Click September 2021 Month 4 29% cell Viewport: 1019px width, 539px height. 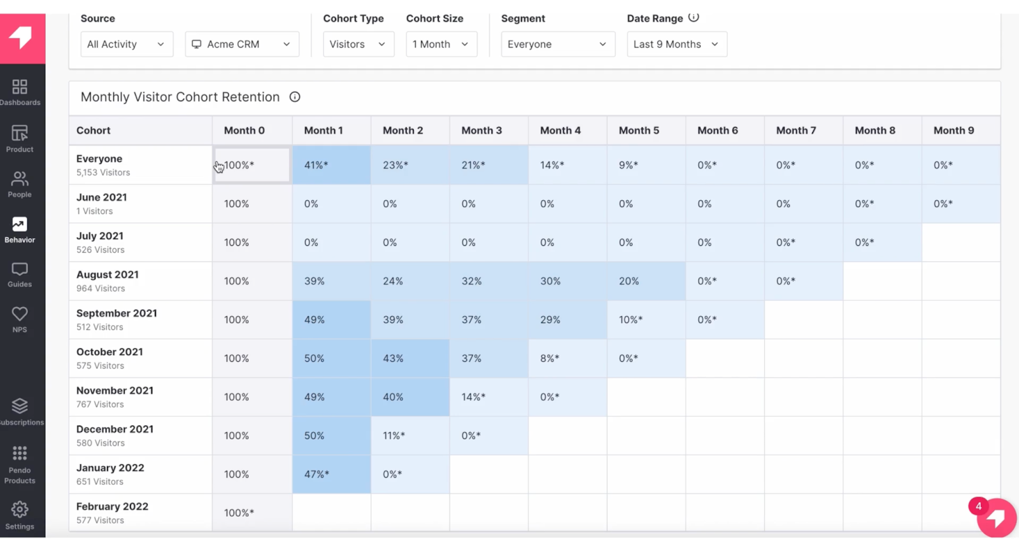click(x=568, y=320)
